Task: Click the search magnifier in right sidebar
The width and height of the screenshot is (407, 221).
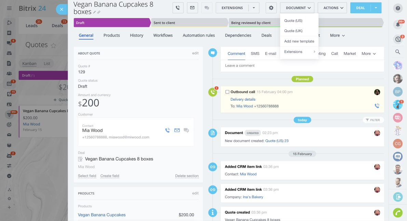Action: pyautogui.click(x=397, y=52)
